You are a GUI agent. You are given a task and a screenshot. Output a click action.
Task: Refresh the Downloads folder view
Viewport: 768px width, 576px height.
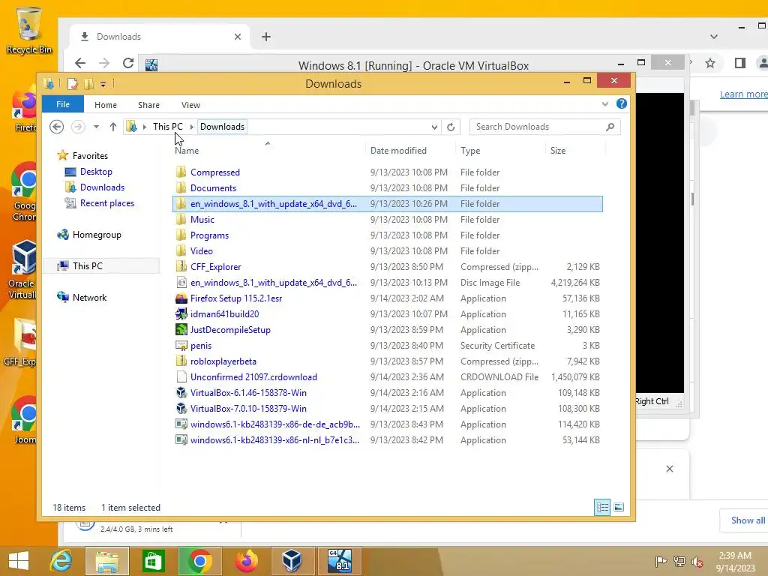tap(451, 127)
